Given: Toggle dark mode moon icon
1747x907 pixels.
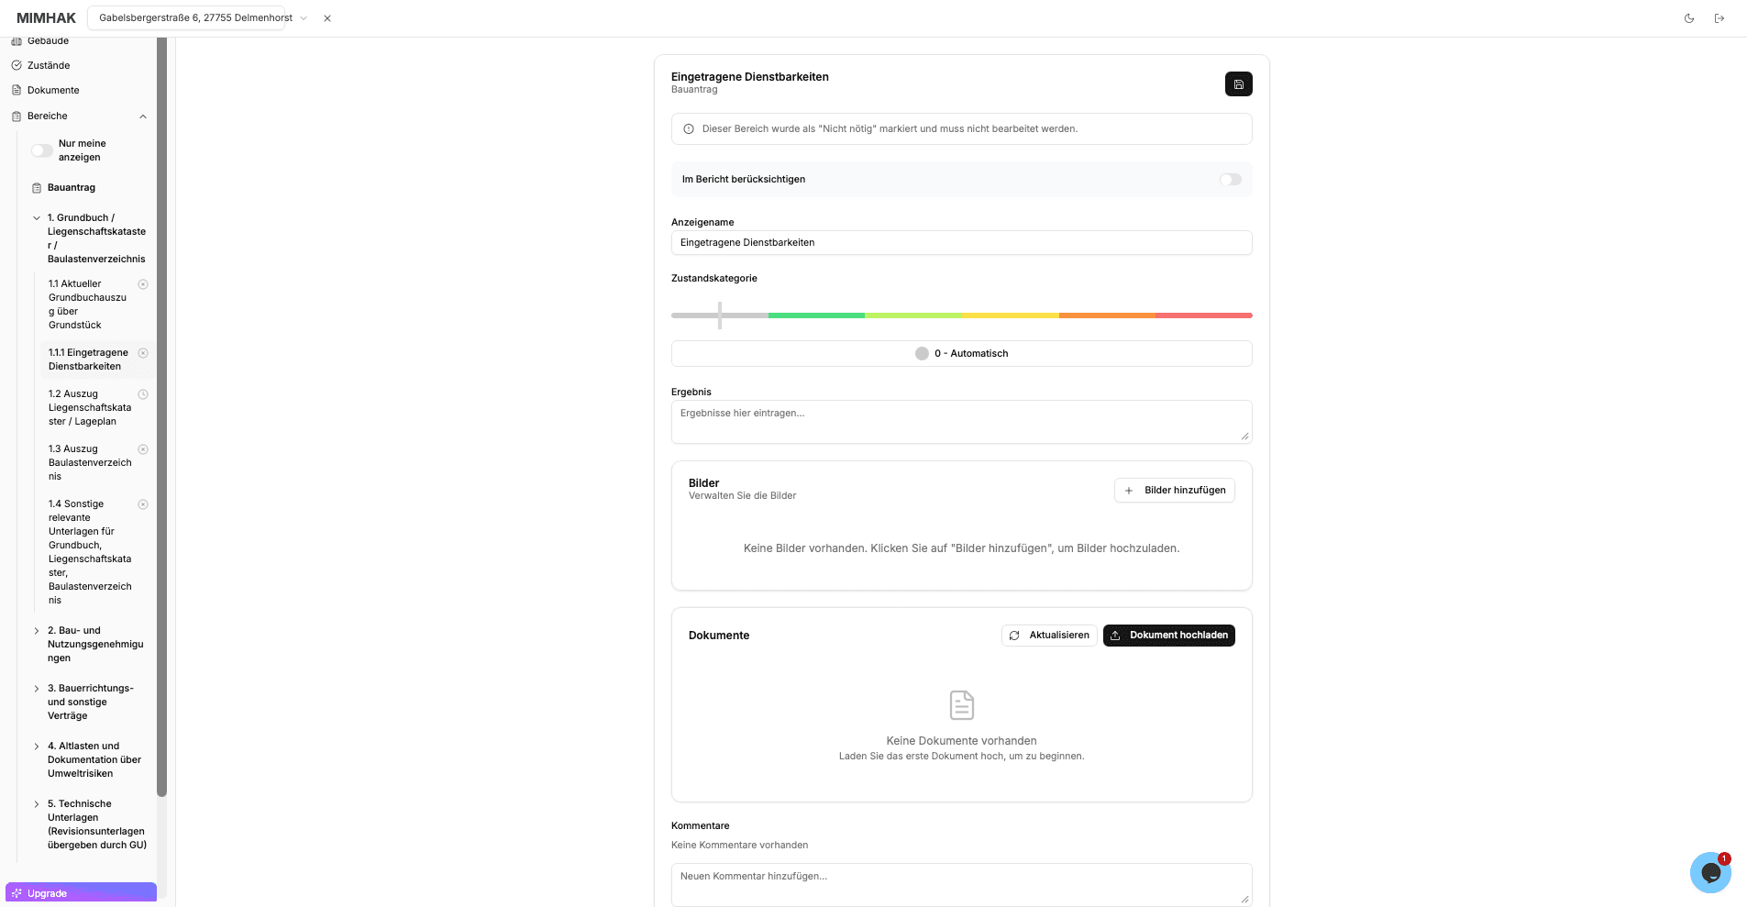Looking at the screenshot, I should 1689,18.
